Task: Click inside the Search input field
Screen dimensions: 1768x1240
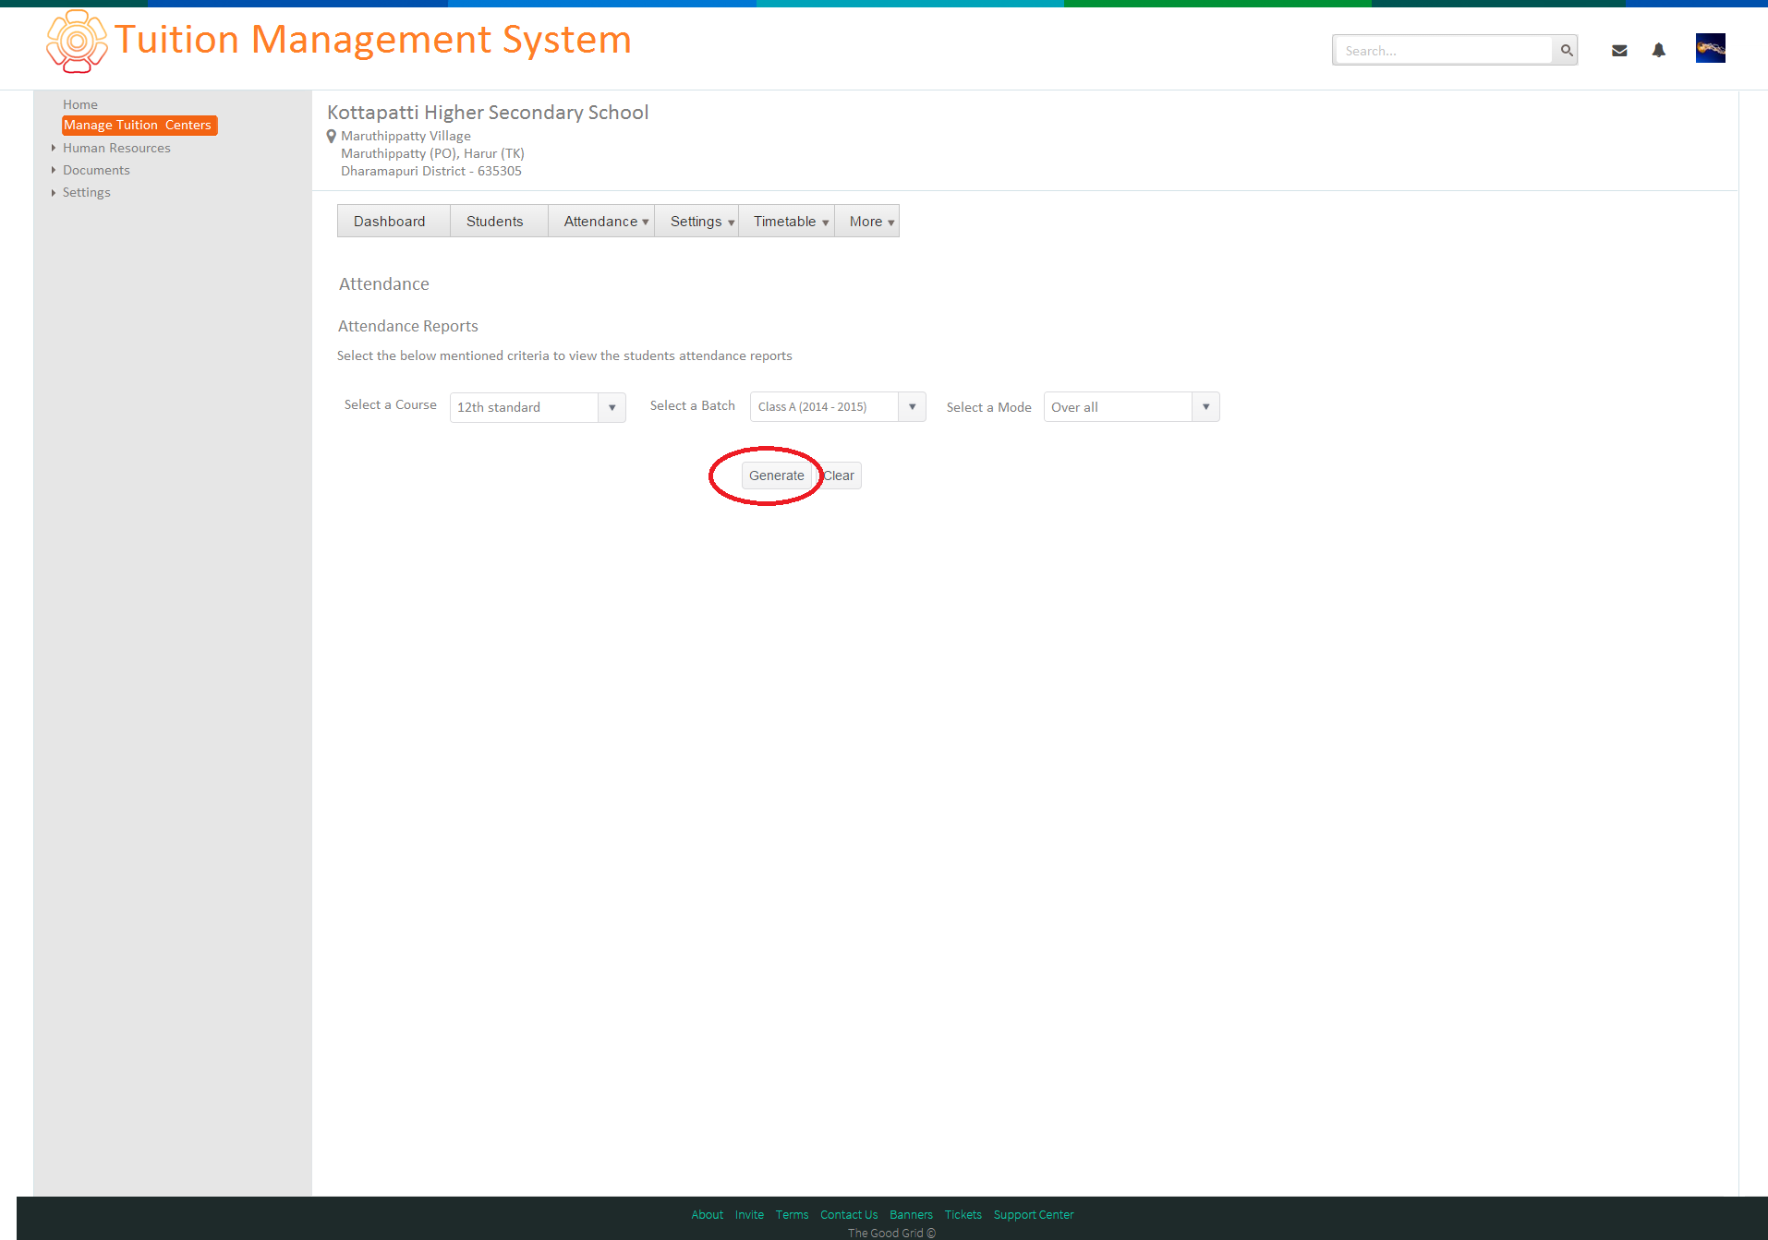Action: point(1444,51)
